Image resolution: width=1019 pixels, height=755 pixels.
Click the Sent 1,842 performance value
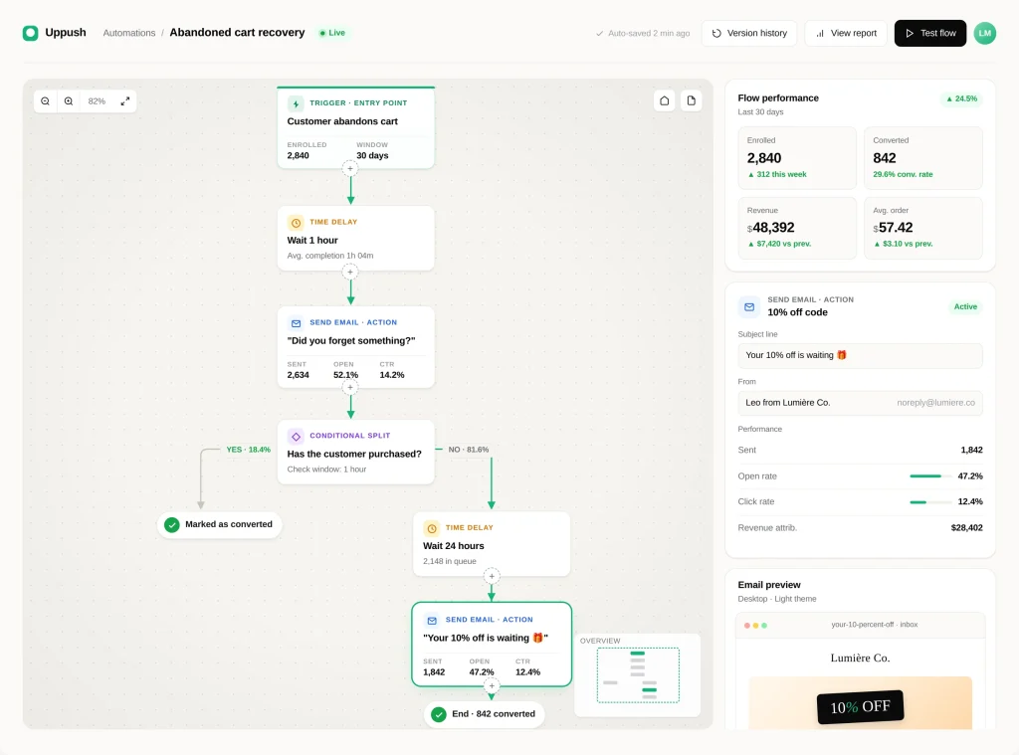coord(971,450)
